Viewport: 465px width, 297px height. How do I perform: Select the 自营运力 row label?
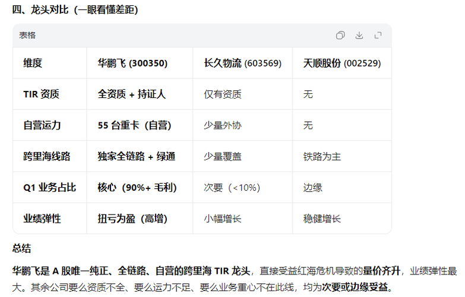click(42, 125)
